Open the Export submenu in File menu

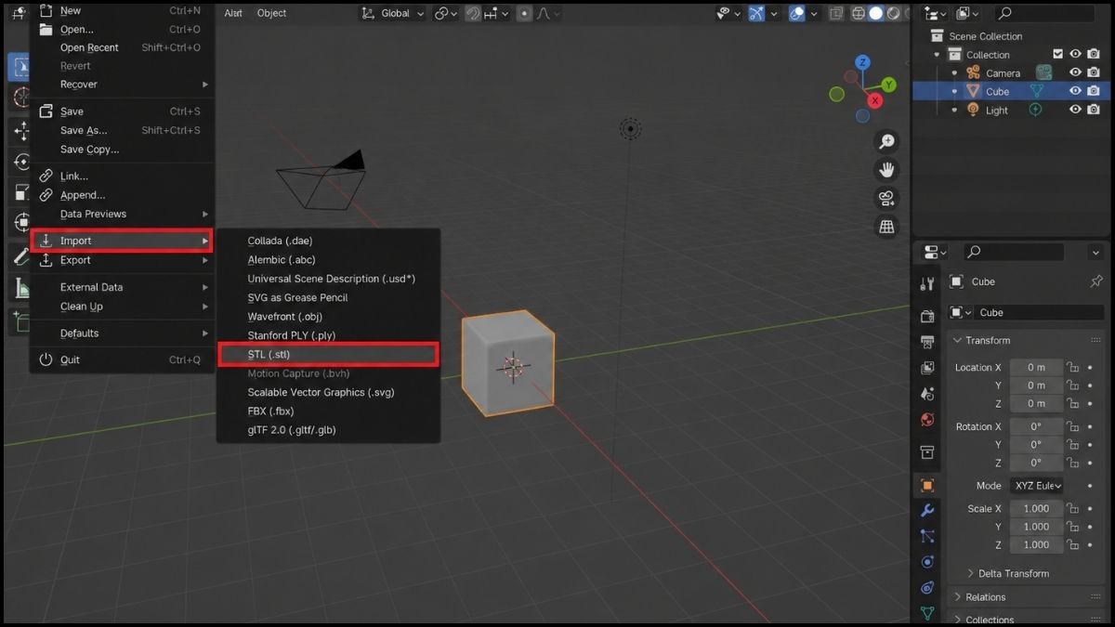coord(121,260)
